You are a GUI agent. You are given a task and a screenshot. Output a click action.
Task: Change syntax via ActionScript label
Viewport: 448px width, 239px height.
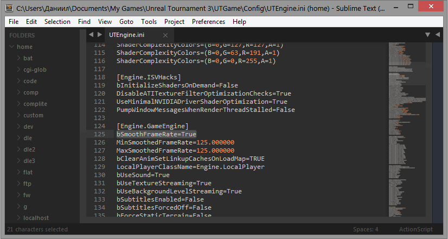tap(415, 229)
